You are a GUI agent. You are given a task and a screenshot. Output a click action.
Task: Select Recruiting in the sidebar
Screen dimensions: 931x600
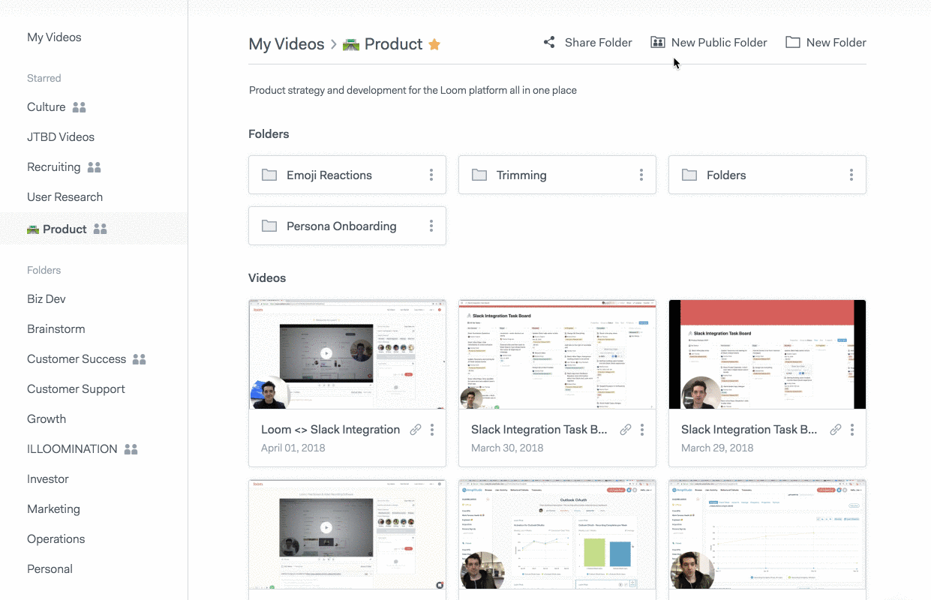point(54,167)
